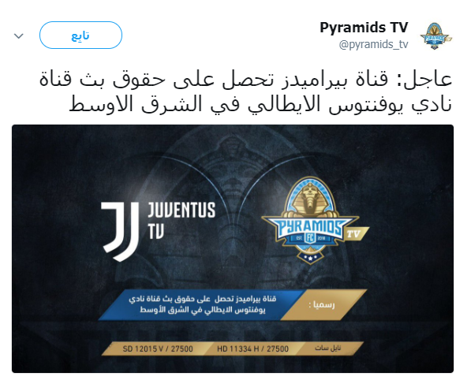This screenshot has width=456, height=384.
Task: Expand the tweet options chevron
Action: pyautogui.click(x=19, y=36)
